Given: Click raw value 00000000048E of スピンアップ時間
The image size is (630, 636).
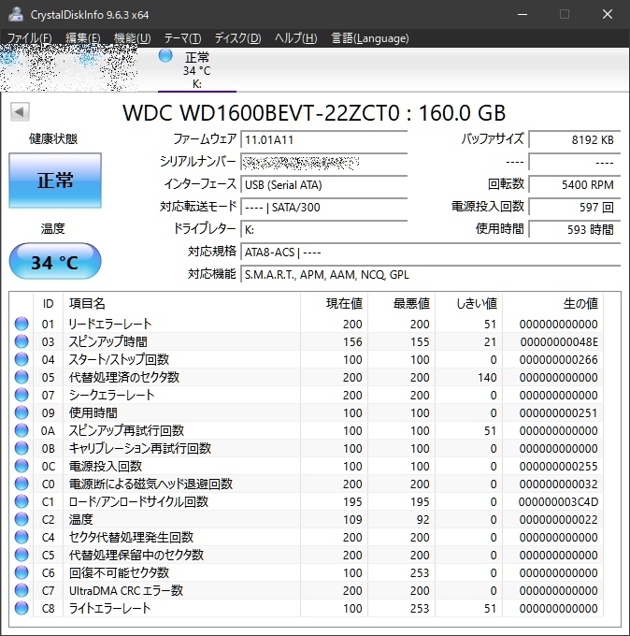Looking at the screenshot, I should click(x=559, y=342).
